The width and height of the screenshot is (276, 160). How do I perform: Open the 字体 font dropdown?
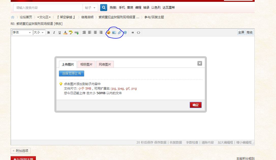pyautogui.click(x=22, y=32)
